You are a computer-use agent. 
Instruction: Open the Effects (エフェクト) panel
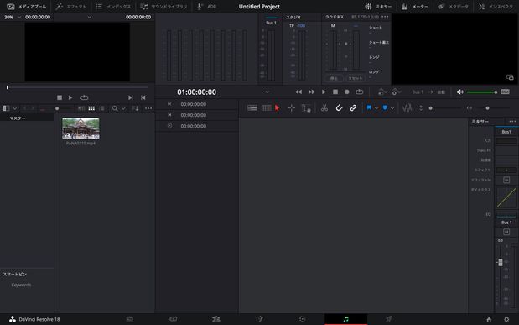[x=70, y=7]
